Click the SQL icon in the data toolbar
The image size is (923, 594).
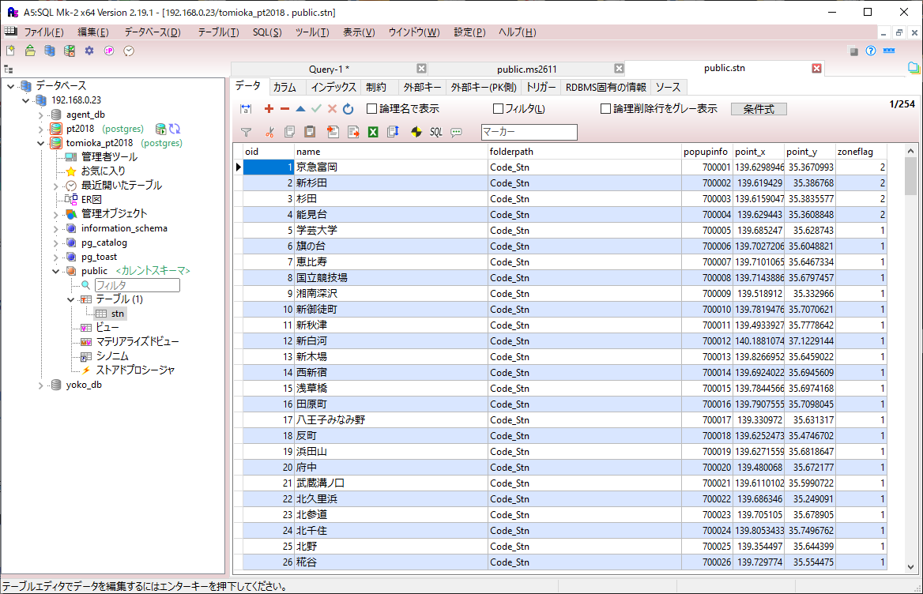coord(435,132)
